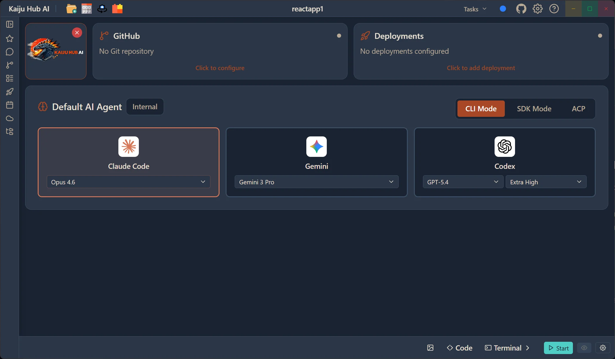Select the Claude Code agent card
Screen dimensions: 615x359
[129, 162]
